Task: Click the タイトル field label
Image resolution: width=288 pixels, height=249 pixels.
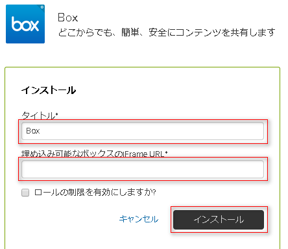Action: [x=40, y=115]
